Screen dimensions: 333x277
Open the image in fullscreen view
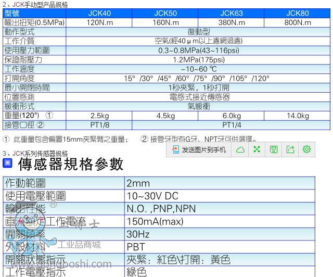click(x=257, y=149)
